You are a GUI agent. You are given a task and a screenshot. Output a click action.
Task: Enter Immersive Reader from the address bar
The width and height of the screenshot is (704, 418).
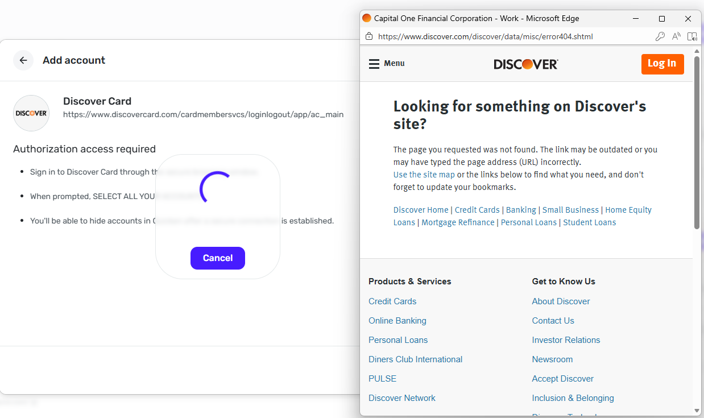pos(692,36)
